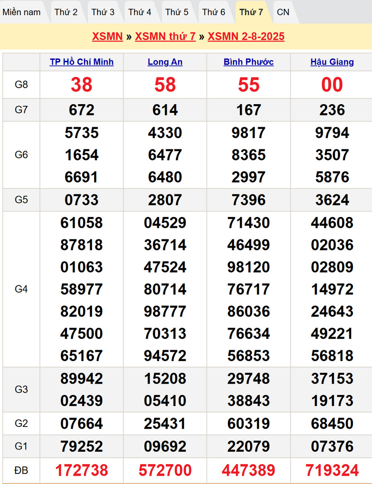
Task: Select the Thứ 3 tab
Action: point(103,12)
